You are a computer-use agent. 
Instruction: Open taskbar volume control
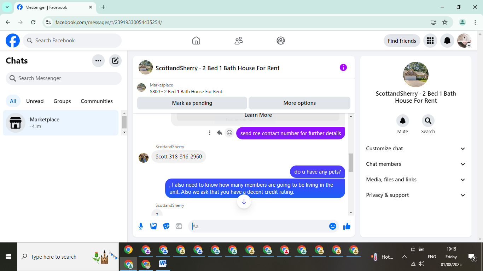click(x=421, y=264)
